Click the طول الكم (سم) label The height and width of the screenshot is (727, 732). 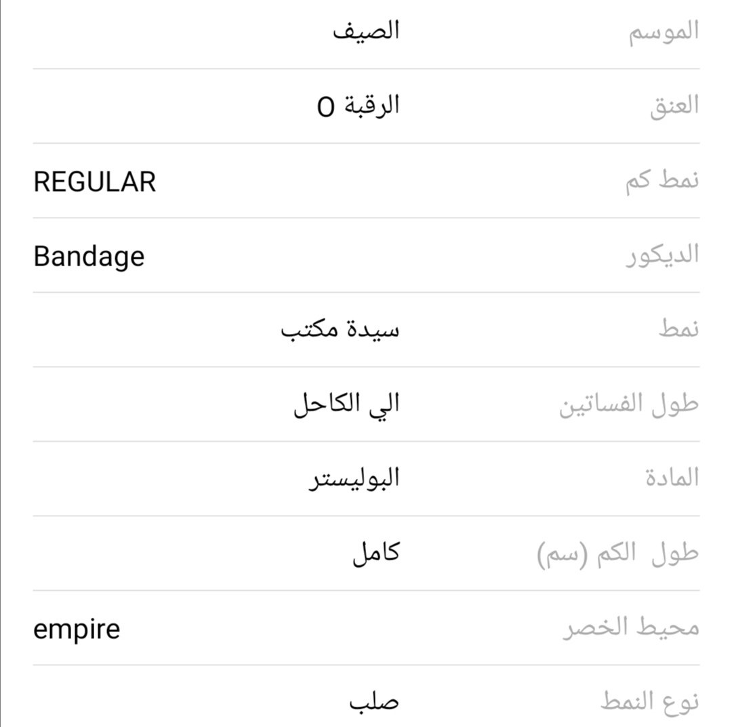pyautogui.click(x=617, y=554)
